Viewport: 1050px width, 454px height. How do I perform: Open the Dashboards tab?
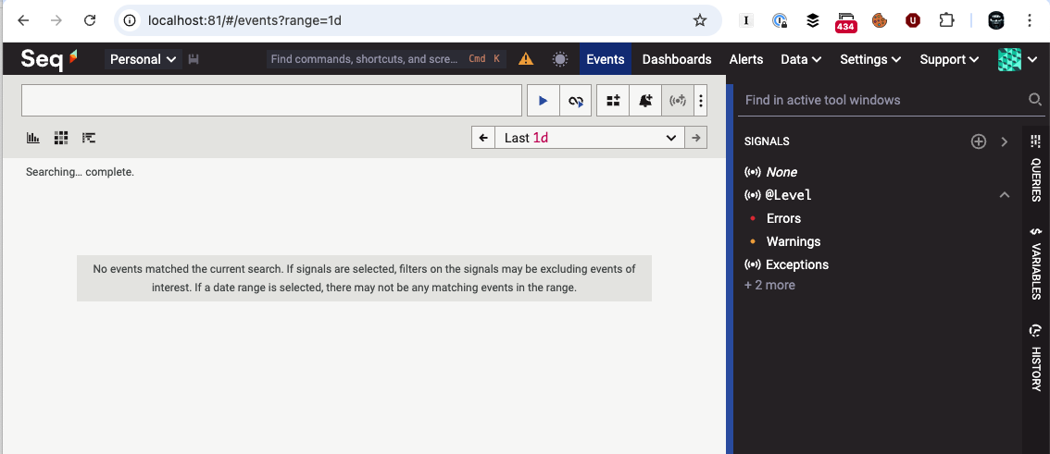[x=677, y=59]
